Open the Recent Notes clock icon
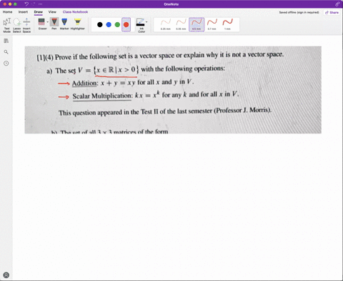The image size is (343, 281). pyautogui.click(x=6, y=63)
